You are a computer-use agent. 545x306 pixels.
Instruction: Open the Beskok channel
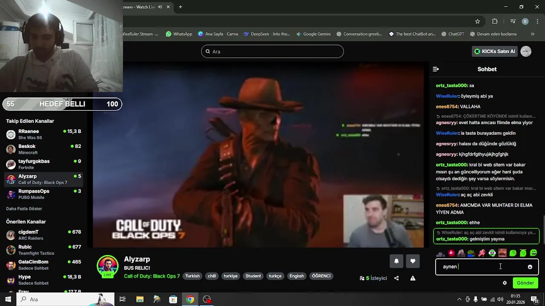coord(43,149)
